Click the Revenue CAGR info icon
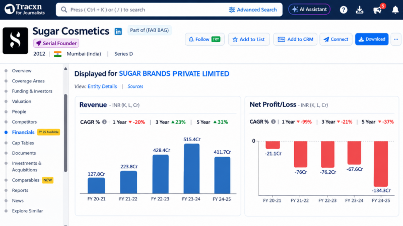This screenshot has height=226, width=403. point(104,122)
